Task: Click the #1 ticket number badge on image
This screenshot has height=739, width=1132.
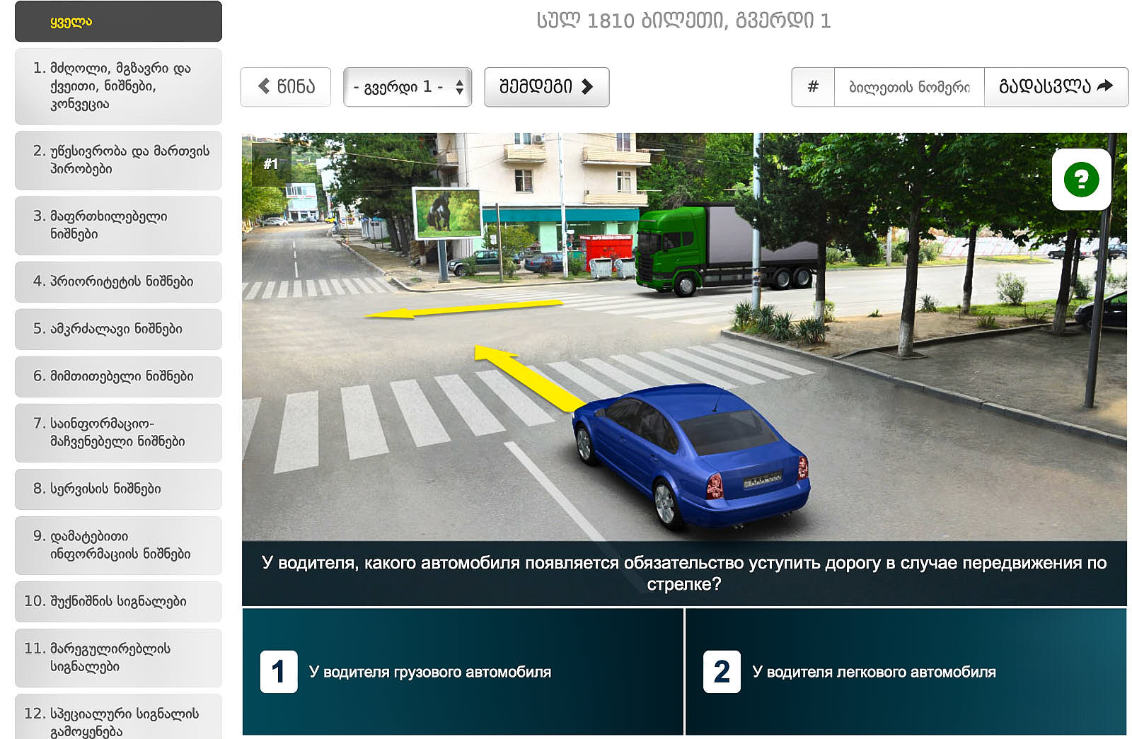Action: [270, 164]
